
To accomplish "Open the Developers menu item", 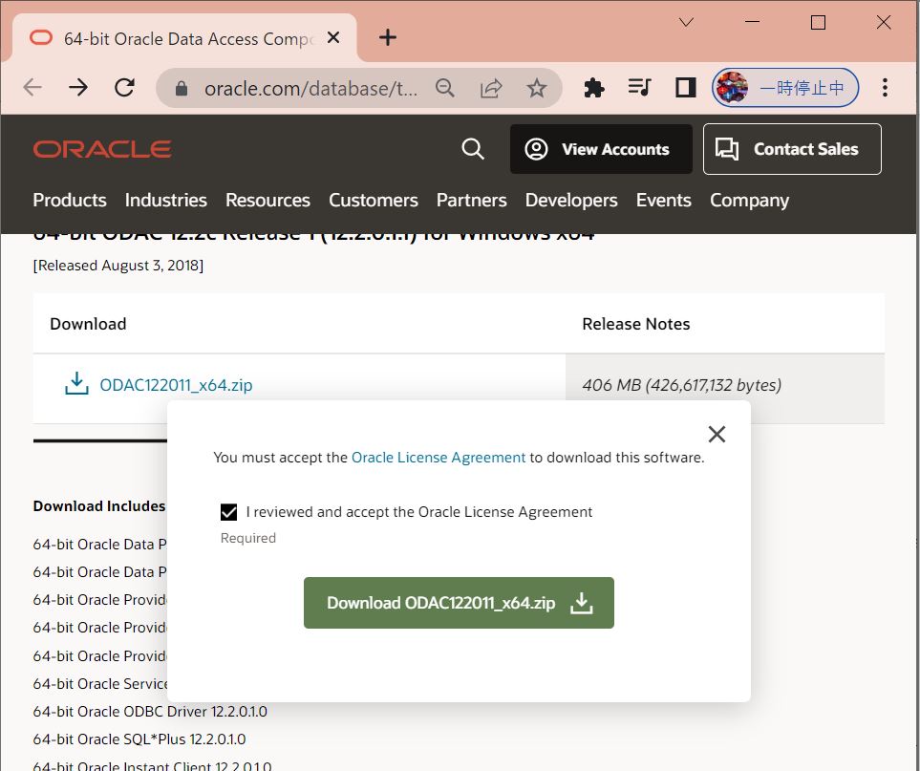I will (x=571, y=200).
